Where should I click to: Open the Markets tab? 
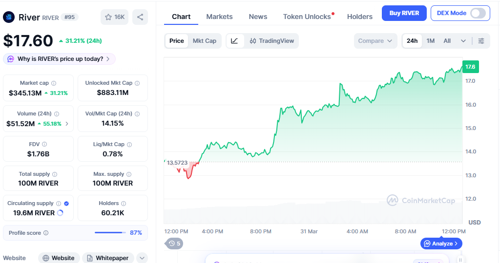tap(219, 17)
